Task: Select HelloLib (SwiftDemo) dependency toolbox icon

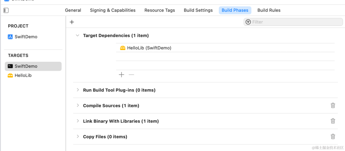Action: [123, 48]
